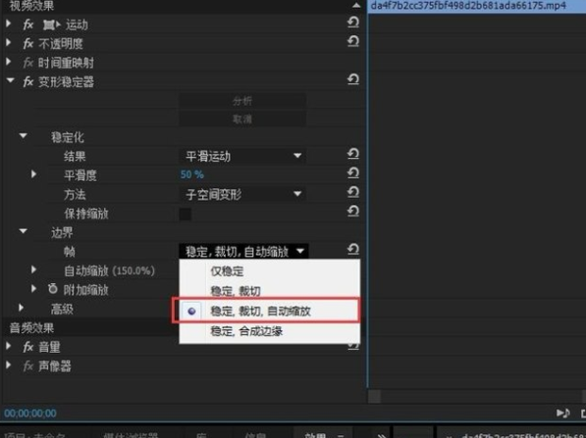Click the 取消 button

[x=243, y=119]
